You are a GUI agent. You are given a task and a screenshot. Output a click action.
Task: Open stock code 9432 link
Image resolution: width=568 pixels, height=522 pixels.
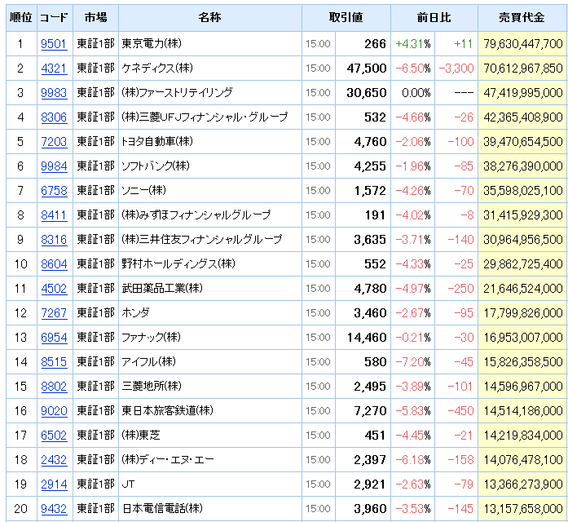coord(54,509)
